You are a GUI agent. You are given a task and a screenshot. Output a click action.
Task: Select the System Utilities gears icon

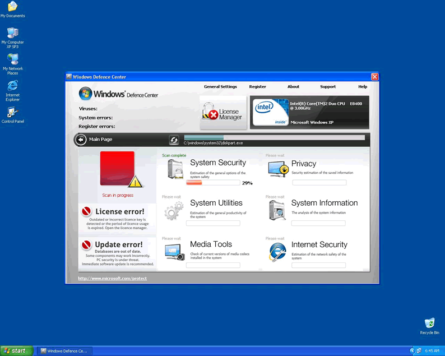click(x=174, y=210)
